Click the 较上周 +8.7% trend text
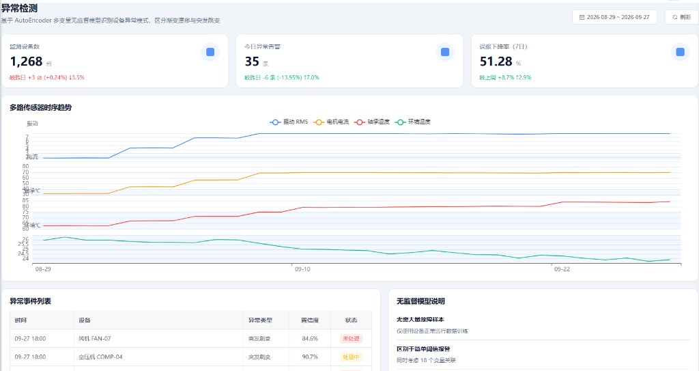Image resolution: width=699 pixels, height=371 pixels. point(506,78)
